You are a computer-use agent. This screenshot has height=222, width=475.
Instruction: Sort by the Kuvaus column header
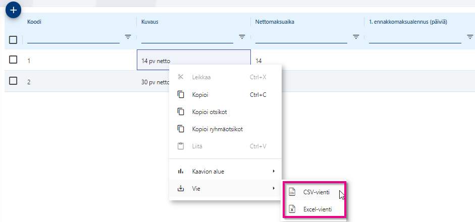[x=150, y=22]
